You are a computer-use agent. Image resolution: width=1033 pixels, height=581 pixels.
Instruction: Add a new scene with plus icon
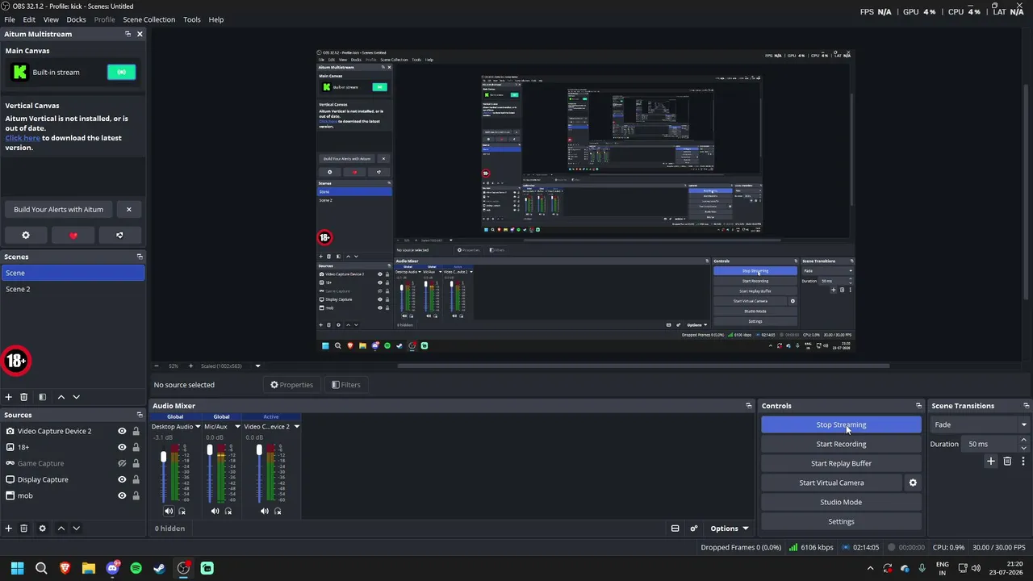[x=9, y=397]
